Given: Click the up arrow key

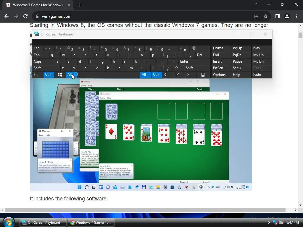Looking at the screenshot, I should 176,68.
